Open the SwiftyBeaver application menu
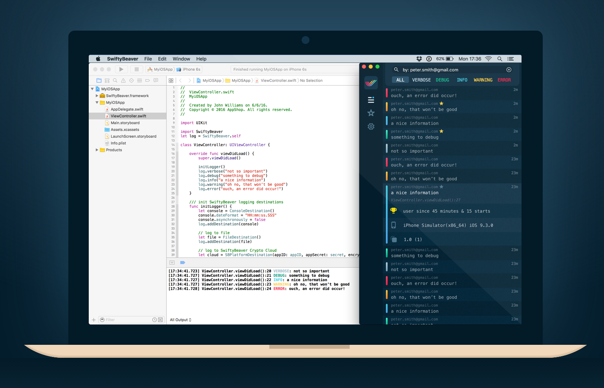Viewport: 604px width, 388px height. 123,59
